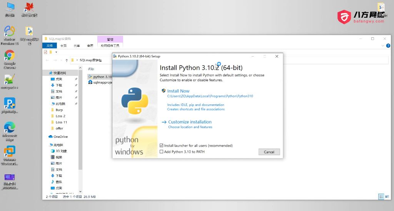Click Explorer back navigation arrow
This screenshot has width=394, height=211.
[x=47, y=60]
